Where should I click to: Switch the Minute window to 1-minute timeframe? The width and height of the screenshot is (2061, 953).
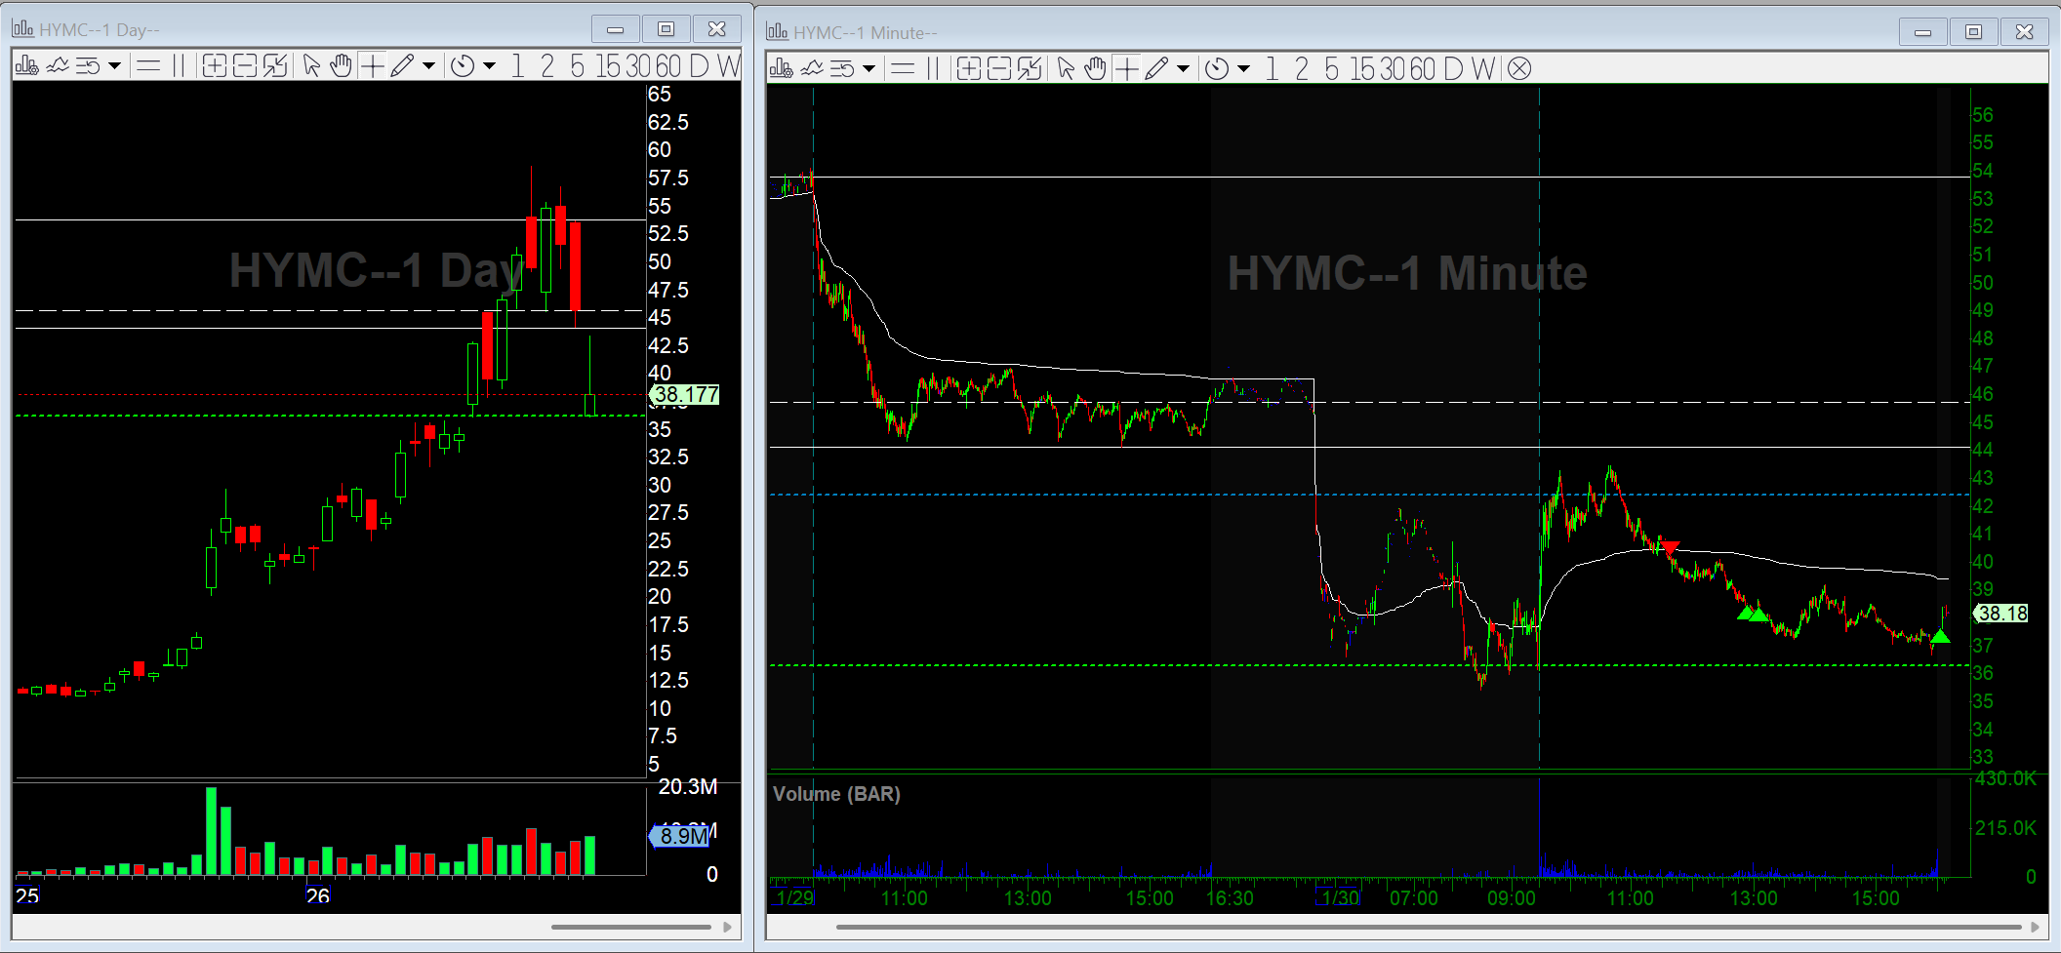click(1272, 68)
